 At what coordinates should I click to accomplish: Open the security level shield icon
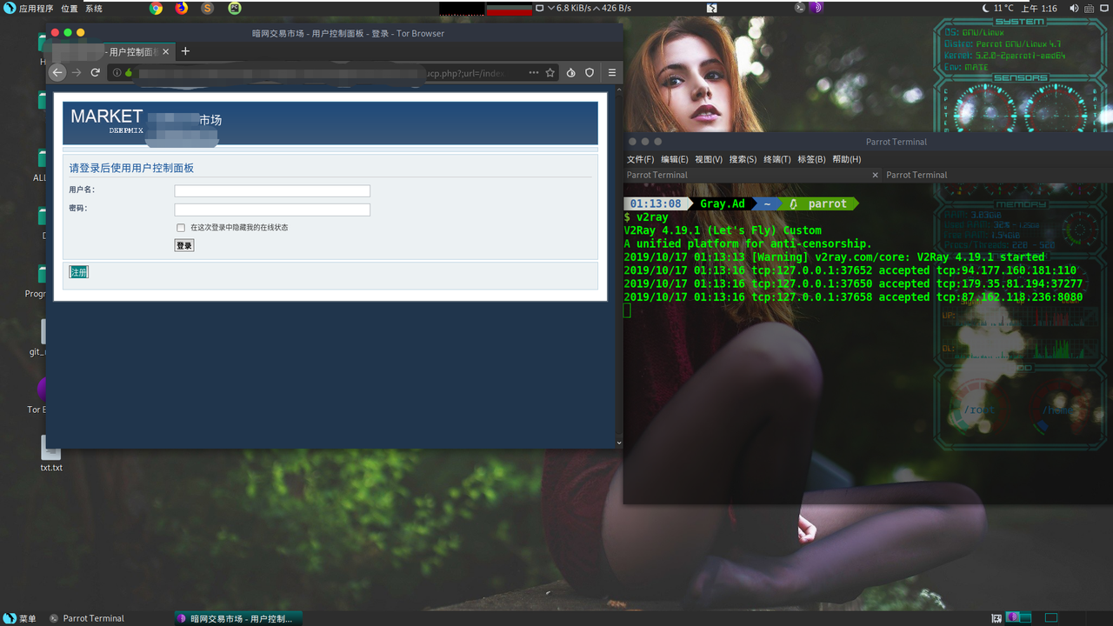coord(590,73)
